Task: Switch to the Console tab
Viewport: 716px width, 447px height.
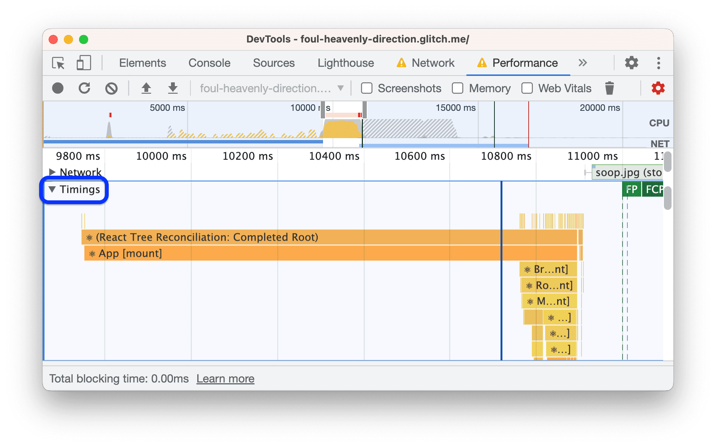Action: tap(209, 63)
